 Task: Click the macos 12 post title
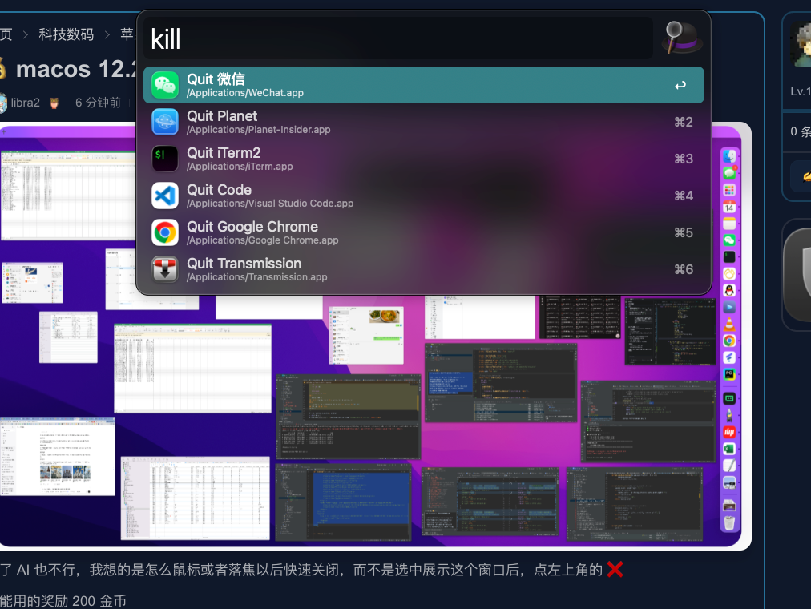click(75, 69)
